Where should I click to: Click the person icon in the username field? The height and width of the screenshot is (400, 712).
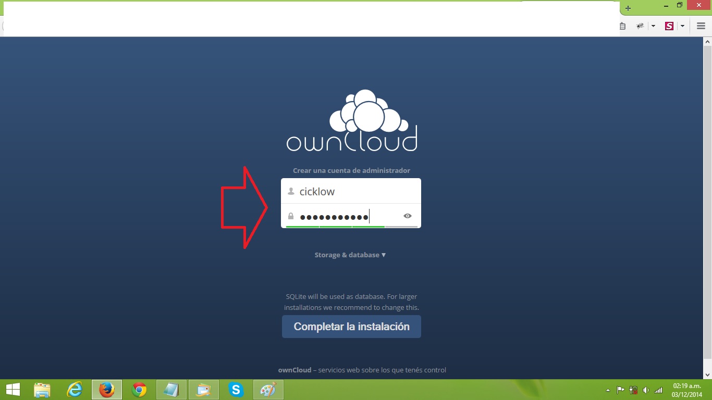click(x=291, y=191)
